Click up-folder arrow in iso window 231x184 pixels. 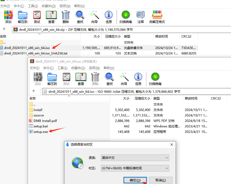click(x=34, y=91)
